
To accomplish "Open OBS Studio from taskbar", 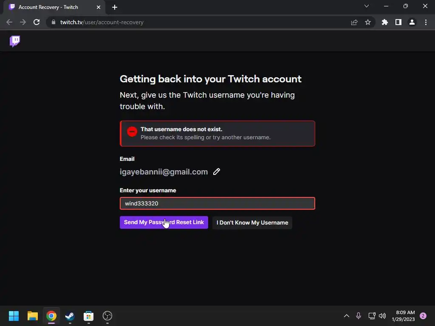I will [107, 316].
